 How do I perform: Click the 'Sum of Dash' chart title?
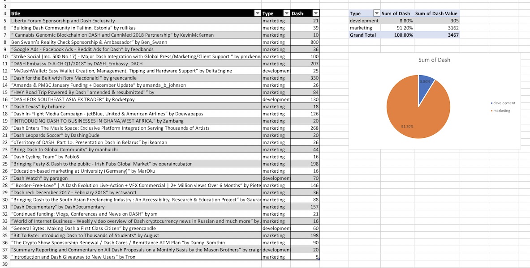pos(434,60)
